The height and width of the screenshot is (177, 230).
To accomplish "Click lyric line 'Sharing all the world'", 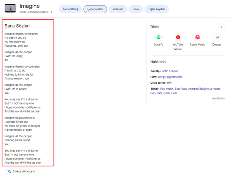I will coord(17,140).
